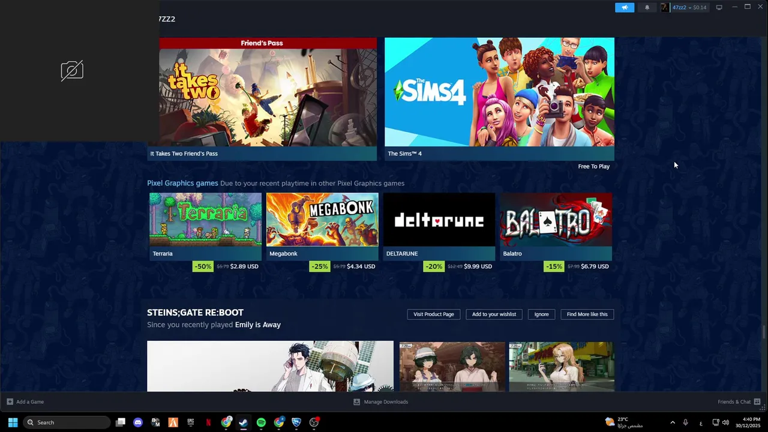Click Terraria's -50% discount badge

click(x=203, y=266)
